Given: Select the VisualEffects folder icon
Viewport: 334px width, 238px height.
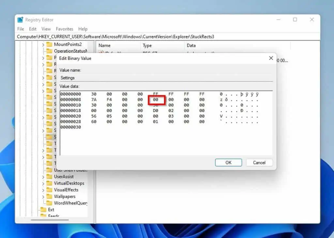Looking at the screenshot, I should pos(49,190).
